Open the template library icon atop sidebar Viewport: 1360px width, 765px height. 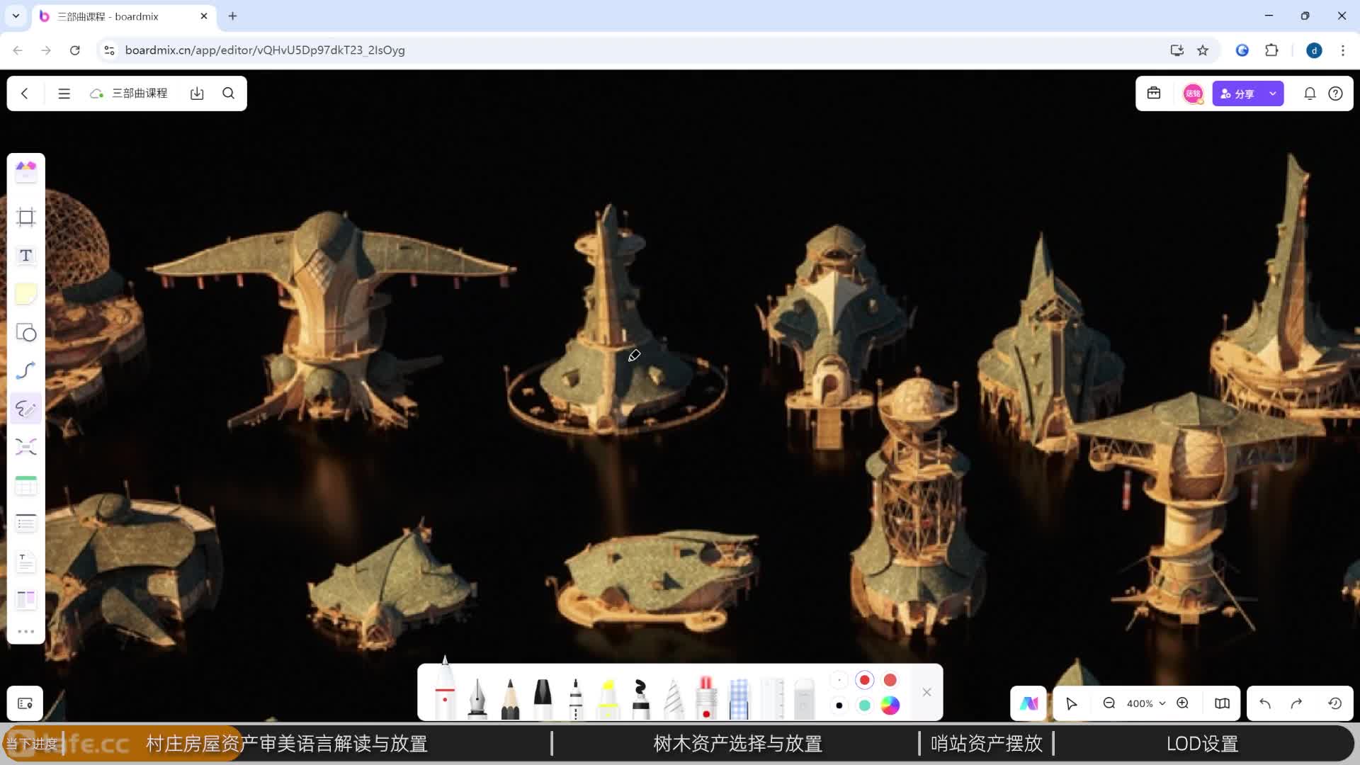coord(26,171)
